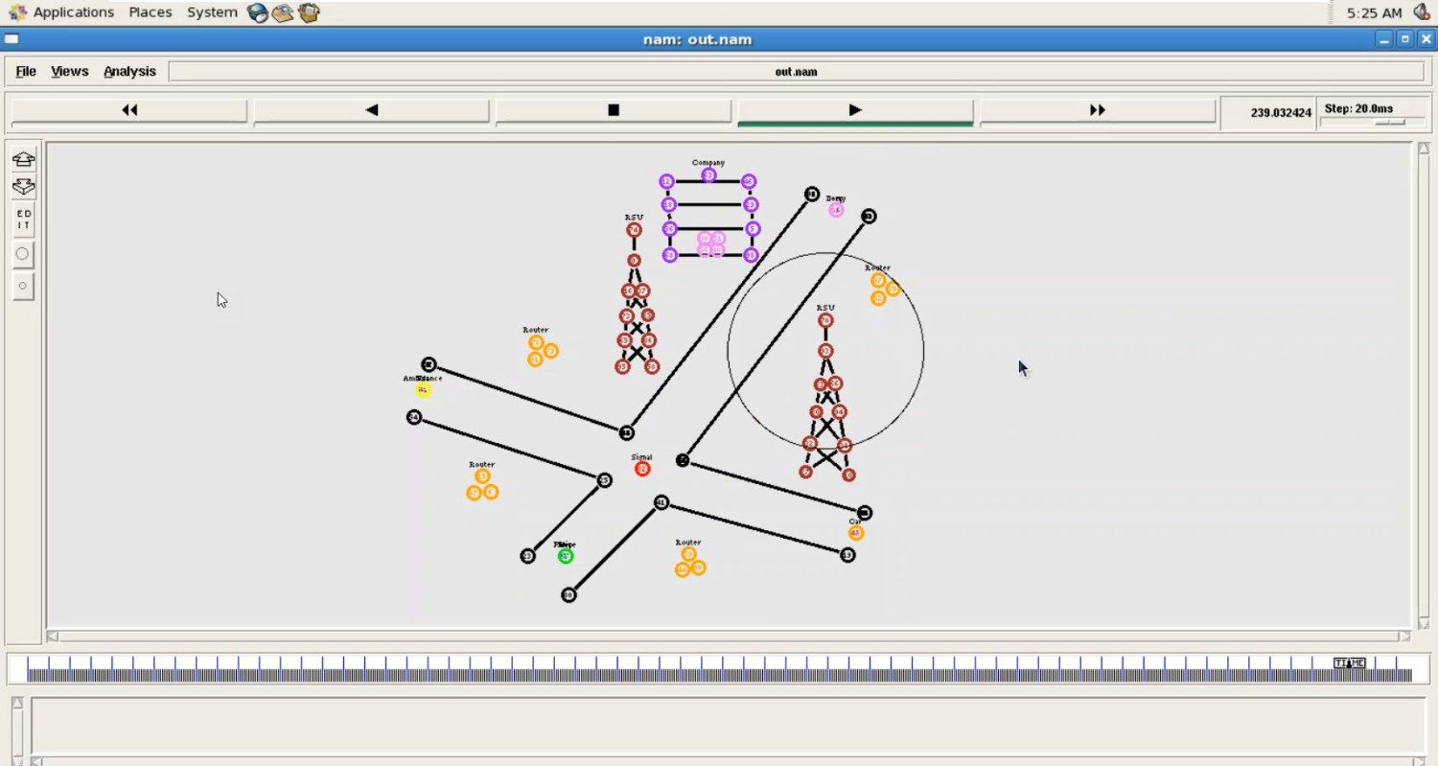1438x766 pixels.
Task: Select the small circle node tool
Action: click(x=23, y=286)
